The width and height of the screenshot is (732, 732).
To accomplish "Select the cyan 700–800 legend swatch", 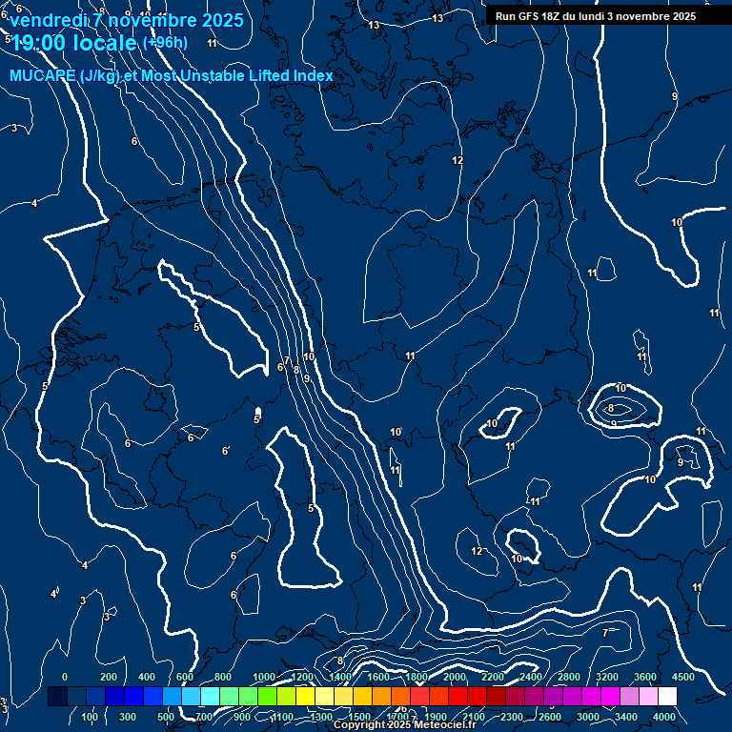I will click(x=210, y=696).
